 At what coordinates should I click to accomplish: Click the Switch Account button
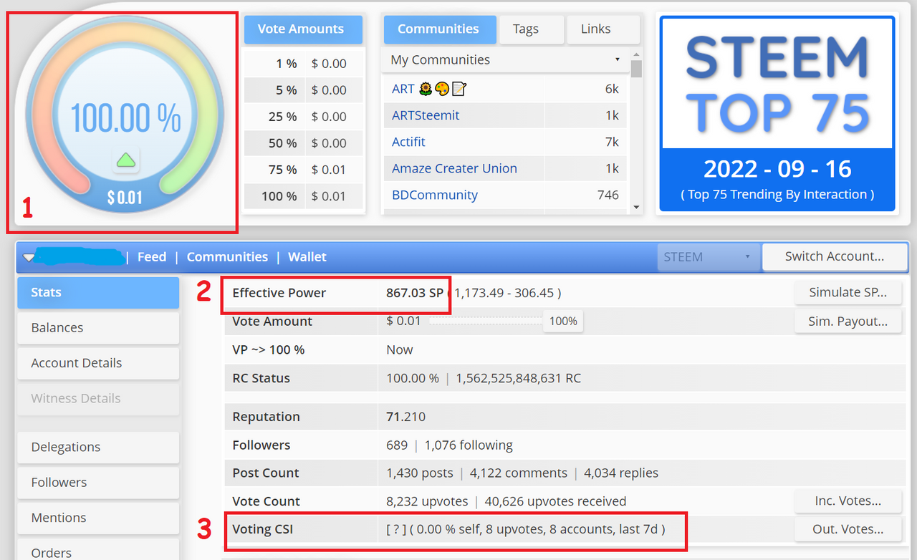835,256
